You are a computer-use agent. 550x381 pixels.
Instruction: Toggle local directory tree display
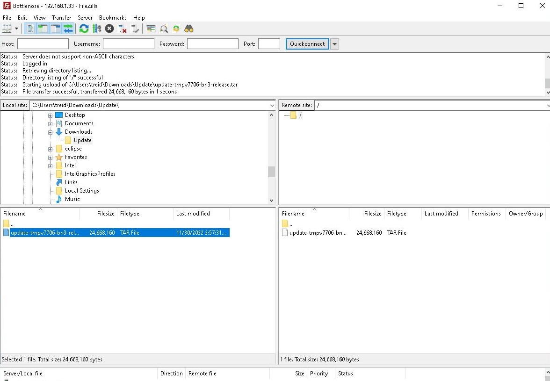[x=43, y=29]
